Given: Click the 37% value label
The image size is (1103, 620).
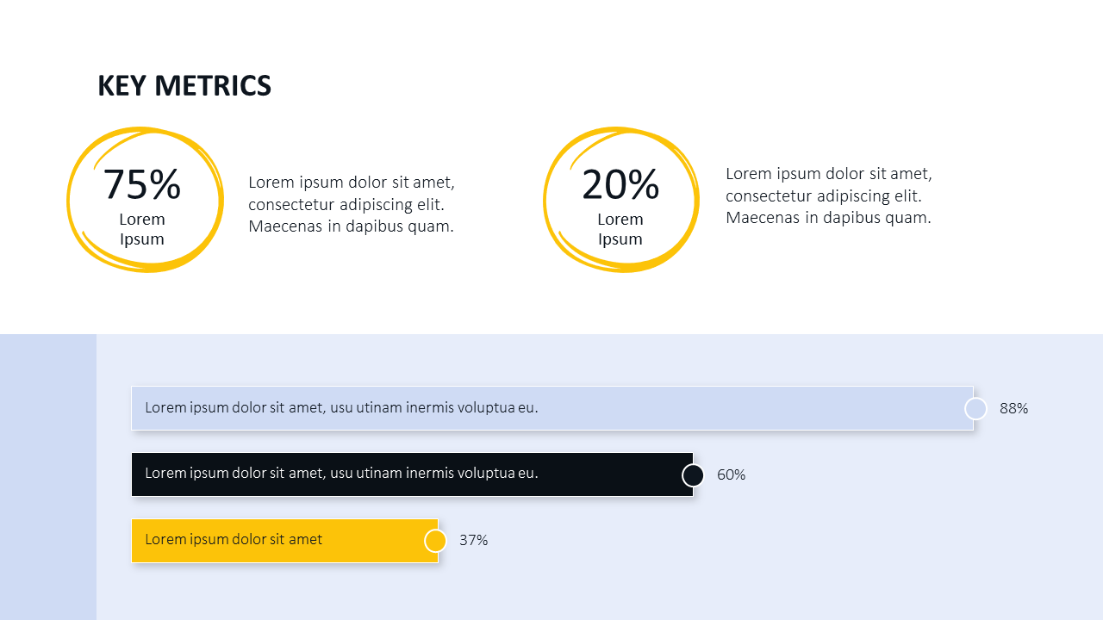Looking at the screenshot, I should click(x=474, y=540).
